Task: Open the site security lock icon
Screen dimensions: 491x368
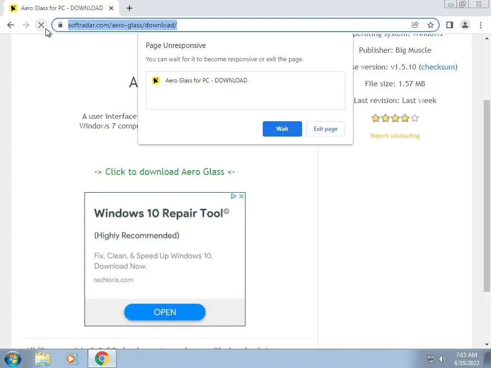Action: pos(60,25)
